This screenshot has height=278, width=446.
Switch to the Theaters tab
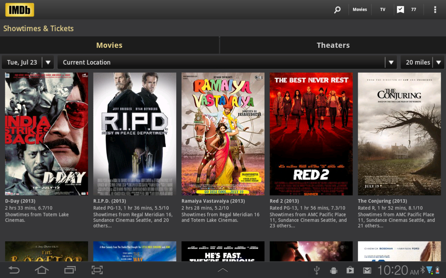(x=333, y=45)
